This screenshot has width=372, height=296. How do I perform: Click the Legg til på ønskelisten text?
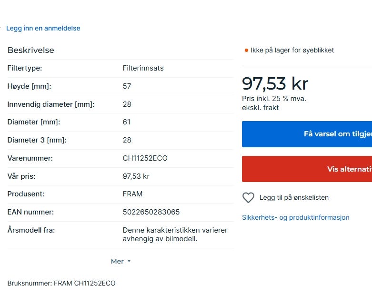[294, 197]
